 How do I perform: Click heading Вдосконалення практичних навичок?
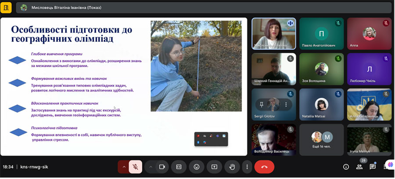[65, 103]
